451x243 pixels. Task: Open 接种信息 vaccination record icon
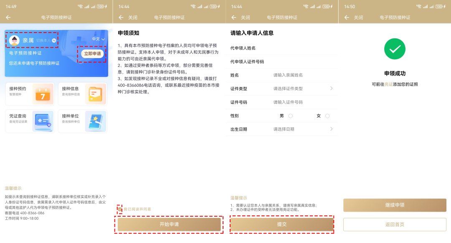(95, 94)
